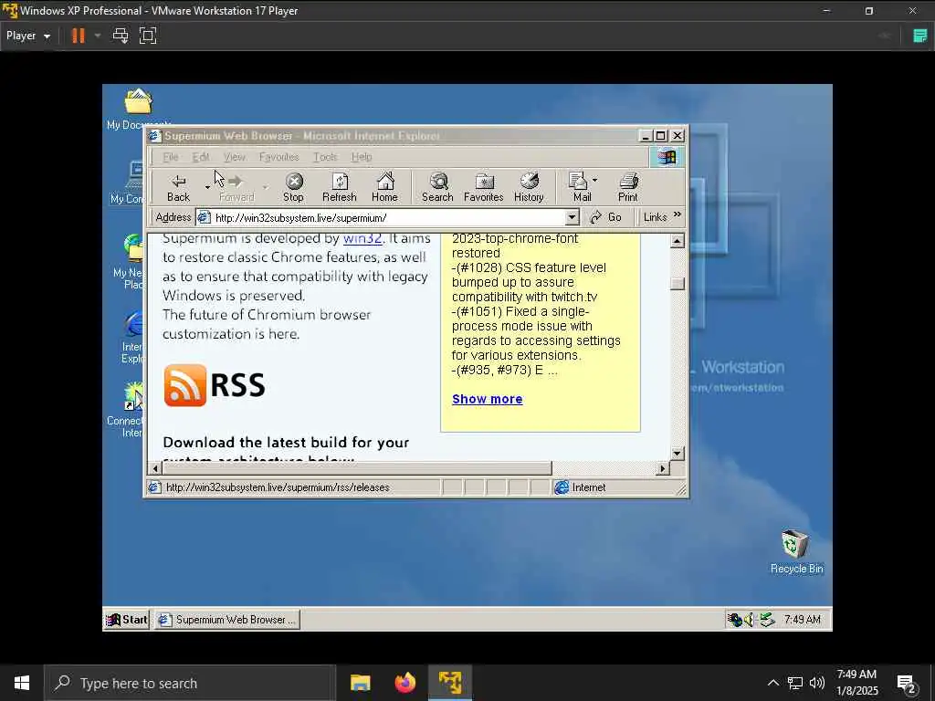Image resolution: width=935 pixels, height=701 pixels.
Task: Open the Tools menu
Action: [325, 157]
